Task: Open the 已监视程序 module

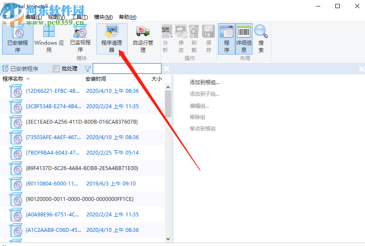Action: point(80,39)
